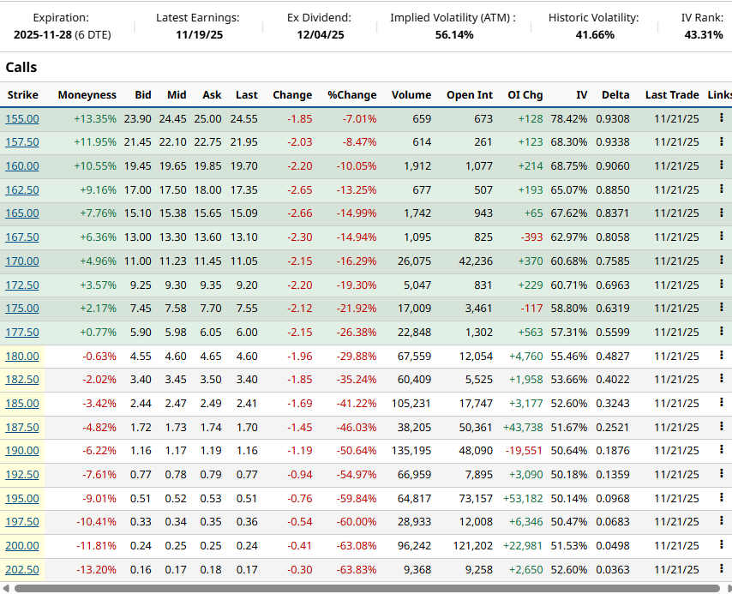Screen dimensions: 732x594
Task: Open the 170.00 strike link
Action: (x=22, y=261)
